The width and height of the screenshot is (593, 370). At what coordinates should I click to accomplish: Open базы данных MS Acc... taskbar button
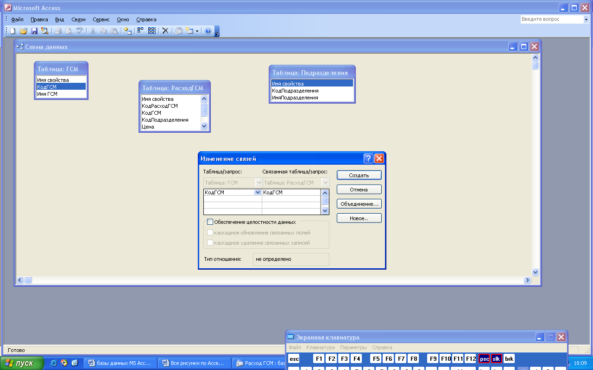click(120, 363)
